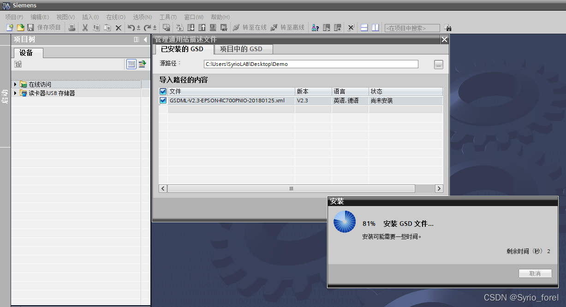Viewport: 566px width, 307px height.
Task: Click the Delete X icon
Action: [118, 28]
